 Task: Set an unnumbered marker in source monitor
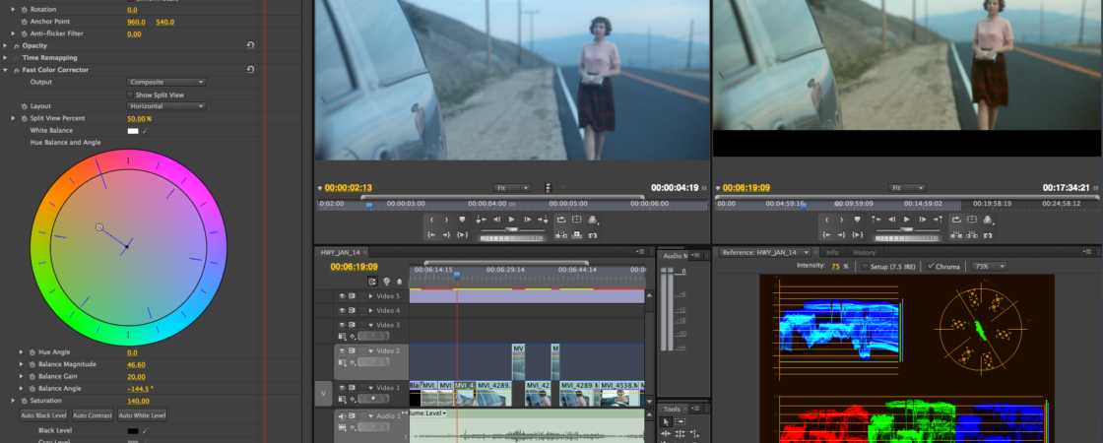(462, 220)
